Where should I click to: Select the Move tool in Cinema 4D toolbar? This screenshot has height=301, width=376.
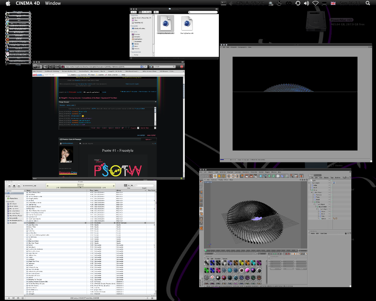[215, 176]
